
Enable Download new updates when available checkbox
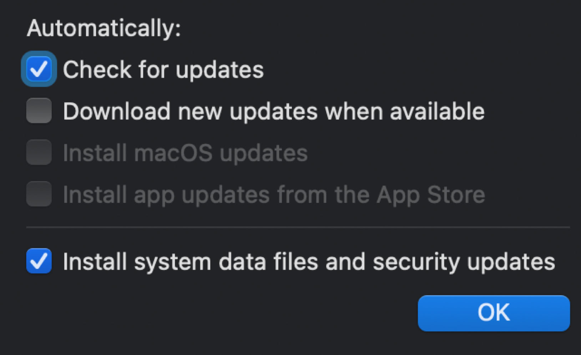[39, 110]
